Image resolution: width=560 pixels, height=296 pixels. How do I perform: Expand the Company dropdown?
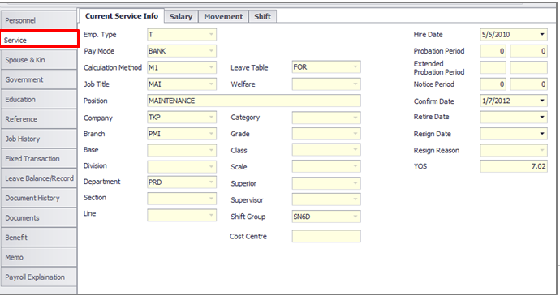click(212, 117)
